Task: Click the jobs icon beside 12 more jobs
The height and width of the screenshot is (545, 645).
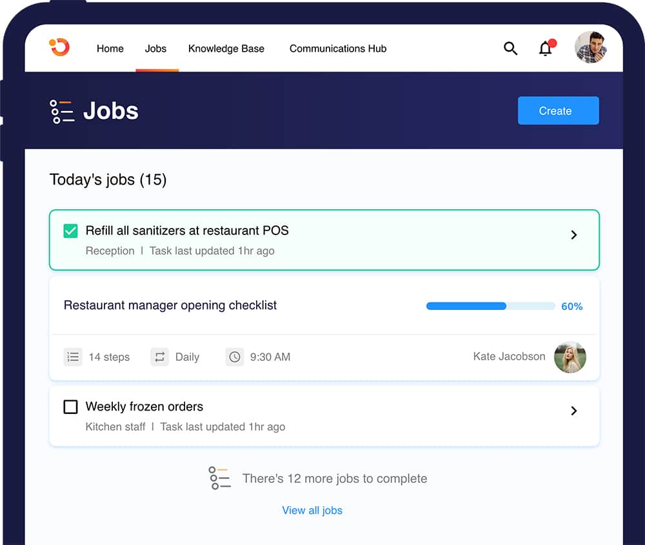Action: (x=219, y=478)
